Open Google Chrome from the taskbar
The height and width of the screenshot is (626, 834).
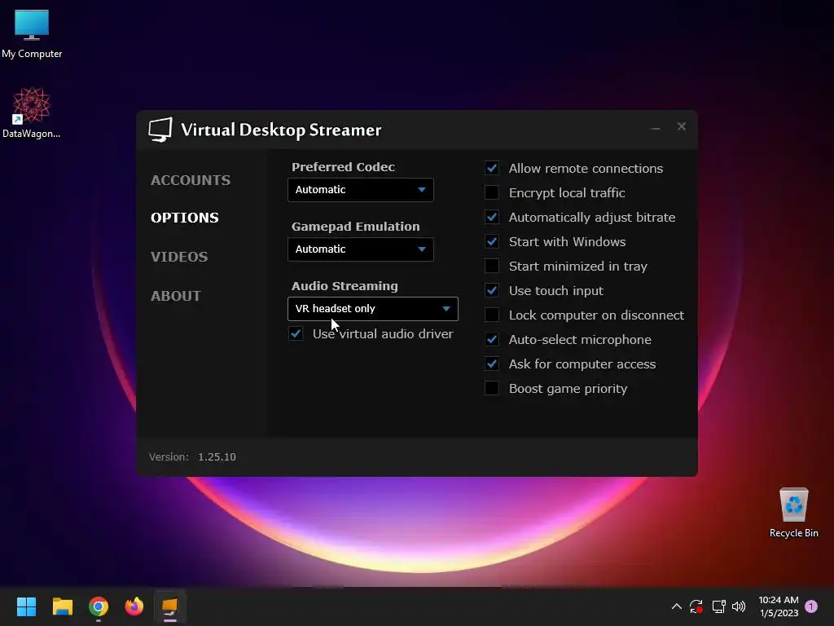(x=99, y=606)
